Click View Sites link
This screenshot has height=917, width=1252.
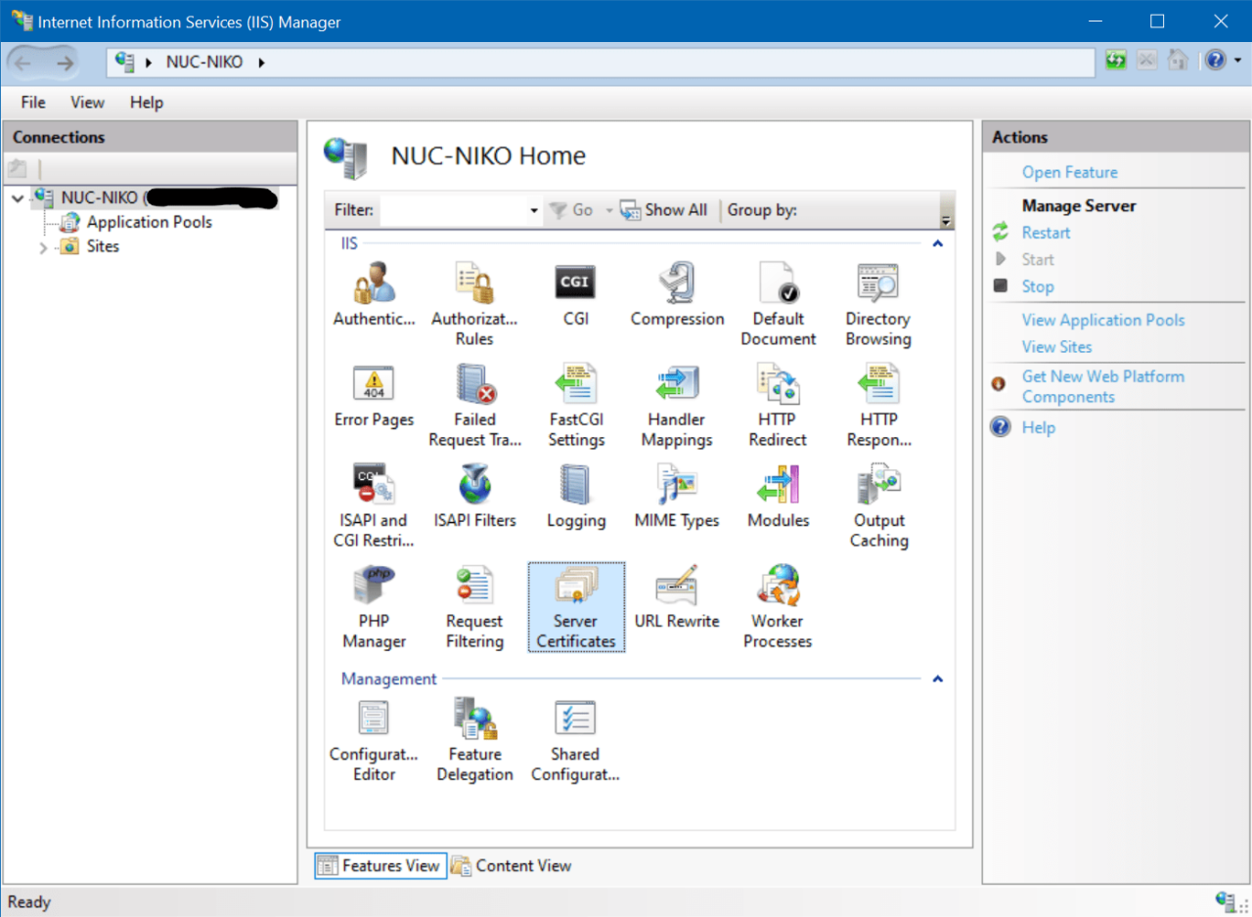pyautogui.click(x=1057, y=346)
